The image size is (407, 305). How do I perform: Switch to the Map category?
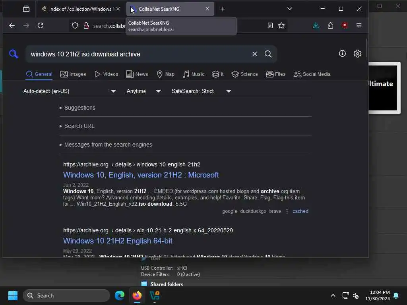tap(166, 74)
